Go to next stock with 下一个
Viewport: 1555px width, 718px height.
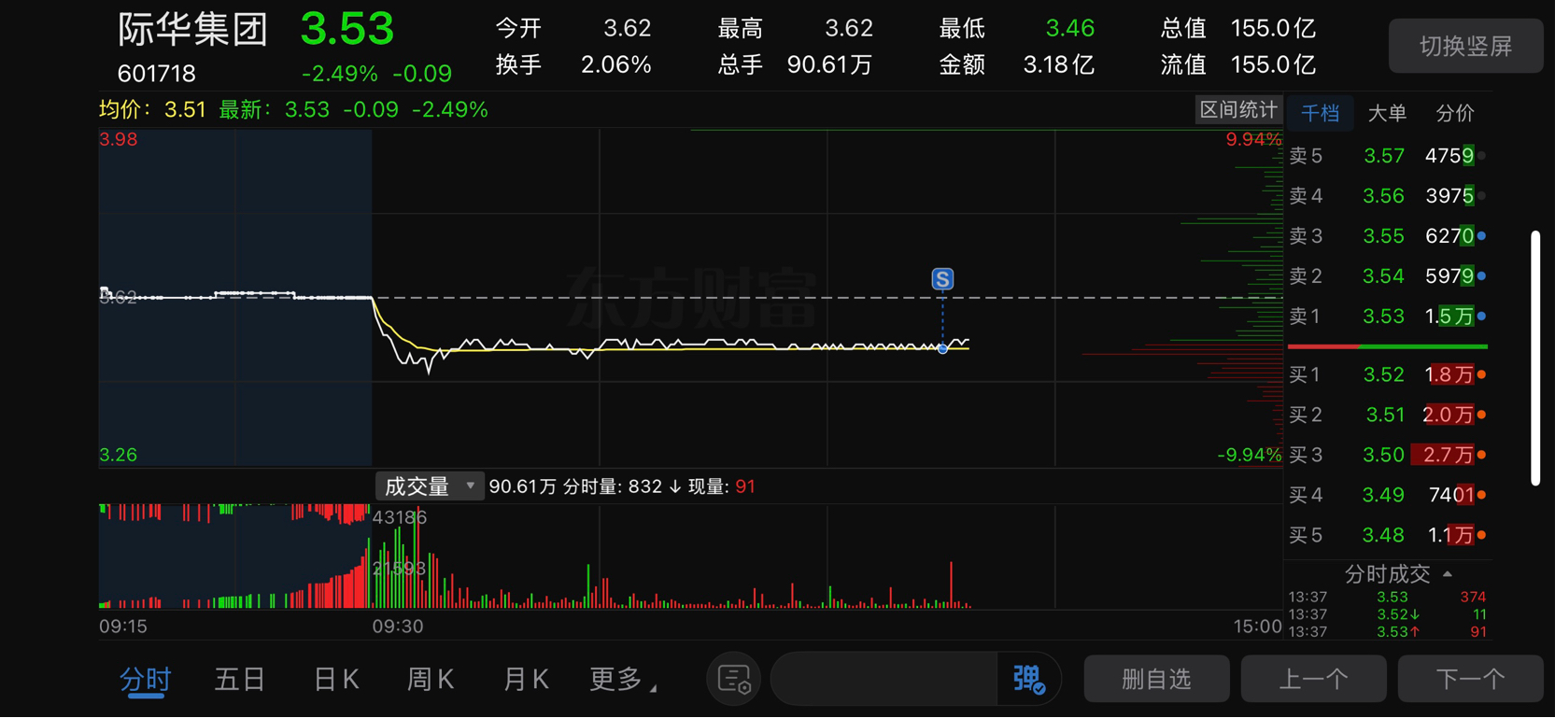[1470, 679]
